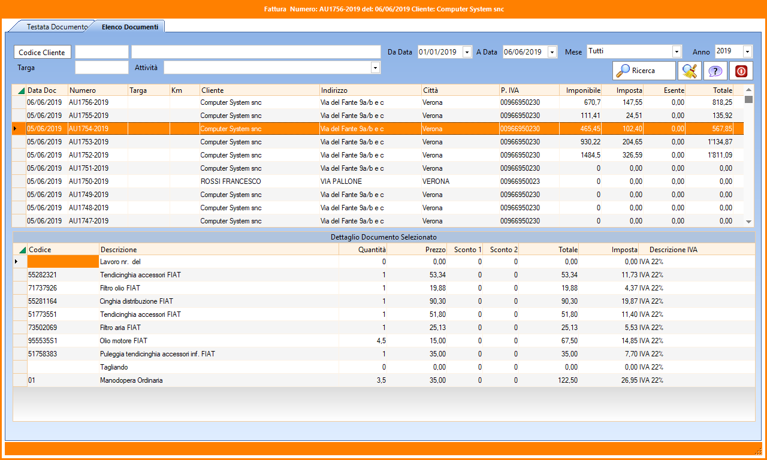
Task: Open the Attività dropdown
Action: click(376, 68)
